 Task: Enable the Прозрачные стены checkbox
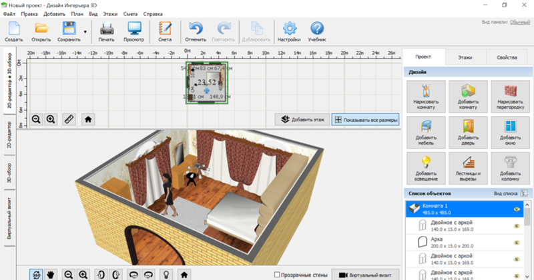pyautogui.click(x=278, y=275)
